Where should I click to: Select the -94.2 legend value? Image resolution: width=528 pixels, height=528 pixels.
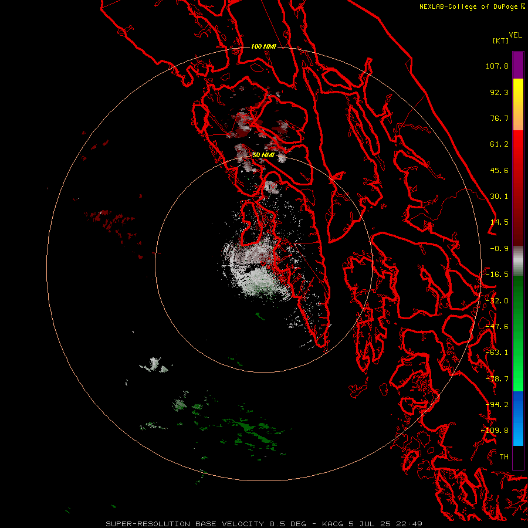497,405
